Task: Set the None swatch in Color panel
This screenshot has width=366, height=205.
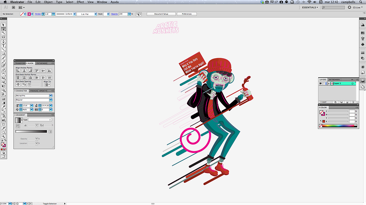Action: tap(321, 126)
